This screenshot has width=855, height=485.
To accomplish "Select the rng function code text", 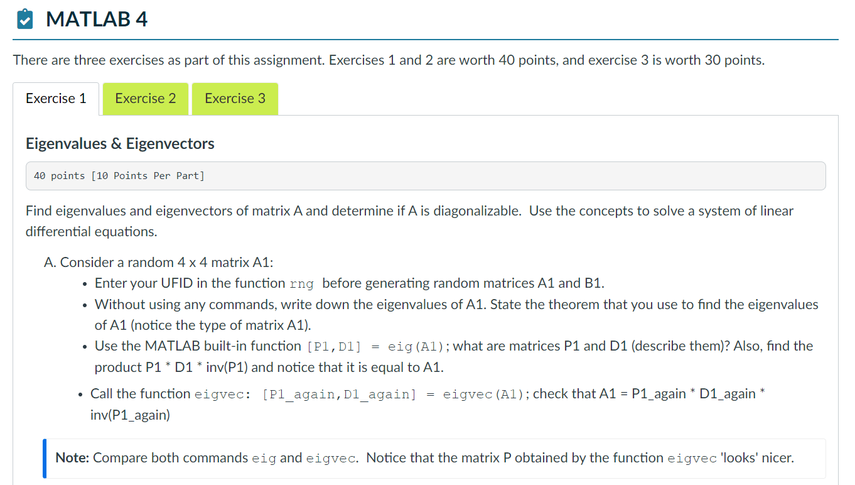I will coord(302,283).
